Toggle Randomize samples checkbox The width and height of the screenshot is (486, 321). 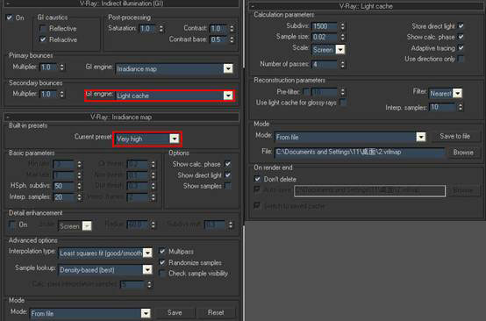[162, 262]
